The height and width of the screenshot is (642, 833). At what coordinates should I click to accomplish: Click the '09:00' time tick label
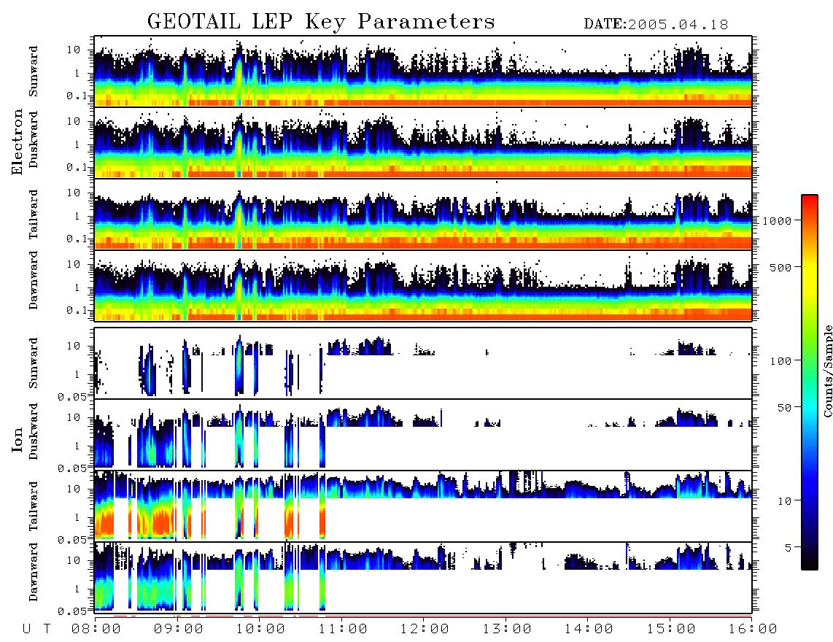(x=178, y=630)
